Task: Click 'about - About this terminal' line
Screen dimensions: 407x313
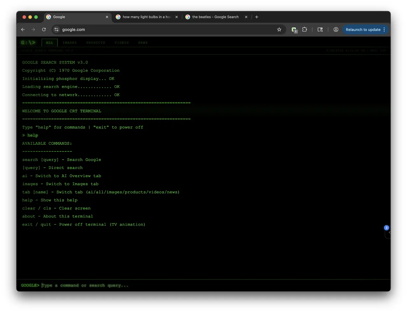Action: pyautogui.click(x=58, y=216)
